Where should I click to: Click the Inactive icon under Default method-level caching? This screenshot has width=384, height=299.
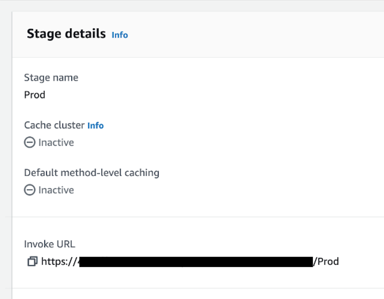tap(29, 190)
